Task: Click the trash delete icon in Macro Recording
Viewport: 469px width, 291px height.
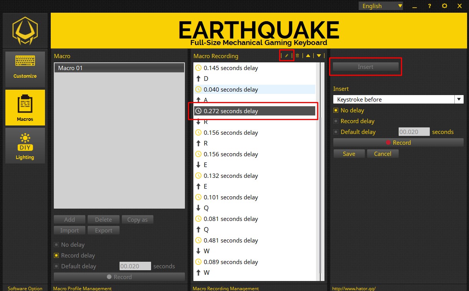Action: (297, 56)
